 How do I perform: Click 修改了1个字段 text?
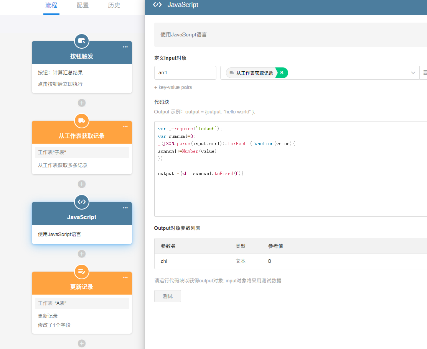54,325
